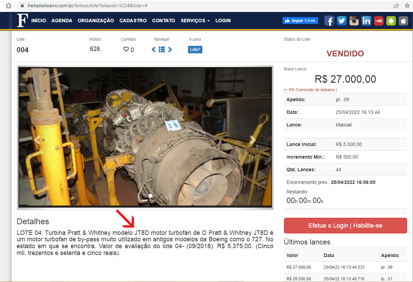Select the third carousel dot indicator
413x282 pixels.
pyautogui.click(x=150, y=196)
